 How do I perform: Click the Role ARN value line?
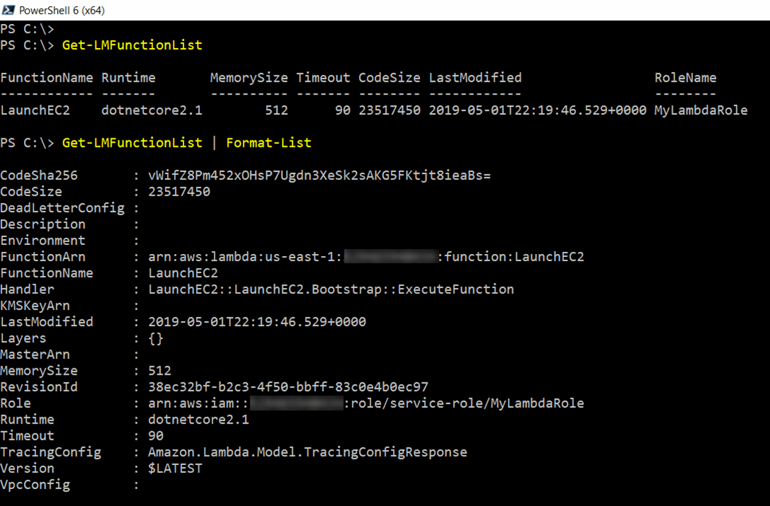click(366, 404)
